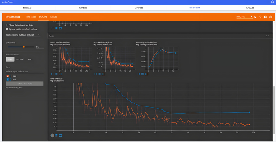
Task: Fit domain to data for classification_loss
Action: click(x=61, y=74)
